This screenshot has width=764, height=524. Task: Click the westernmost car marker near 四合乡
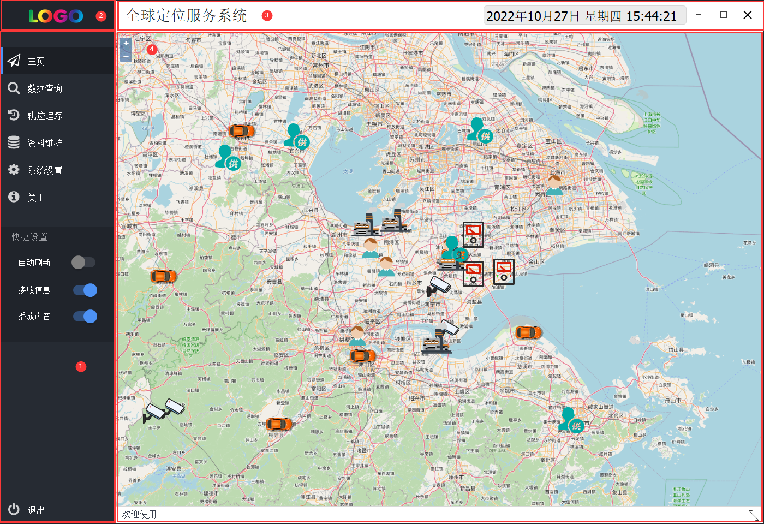[163, 276]
